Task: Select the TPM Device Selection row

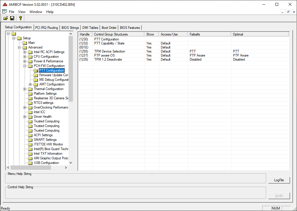Action: pos(184,51)
